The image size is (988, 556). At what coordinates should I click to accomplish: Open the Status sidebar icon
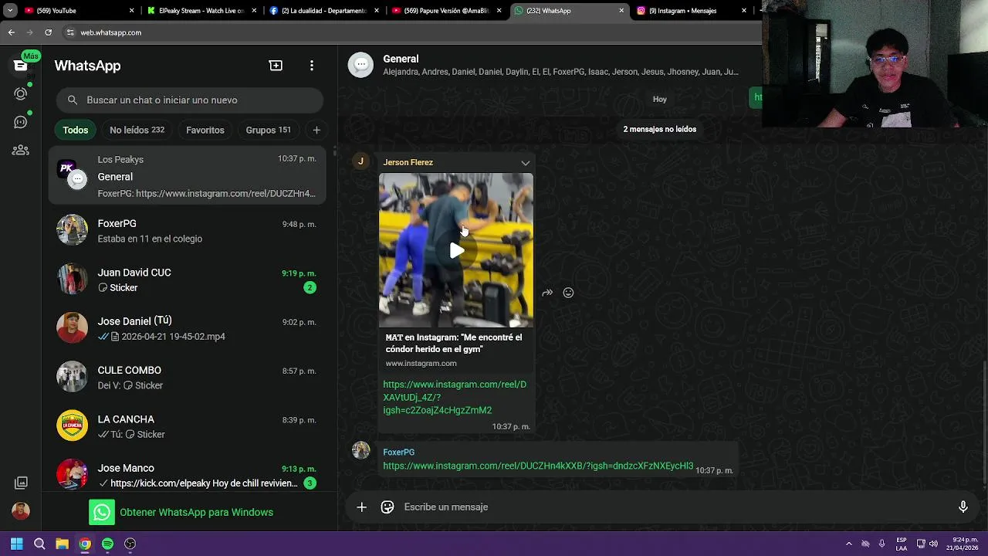pyautogui.click(x=21, y=93)
